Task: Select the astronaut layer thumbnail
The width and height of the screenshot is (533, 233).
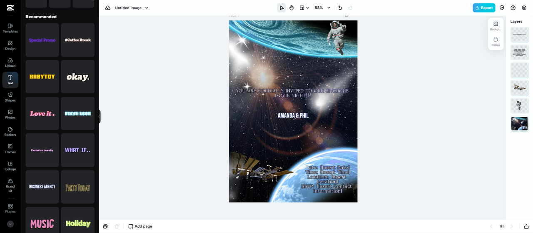Action: pyautogui.click(x=520, y=105)
